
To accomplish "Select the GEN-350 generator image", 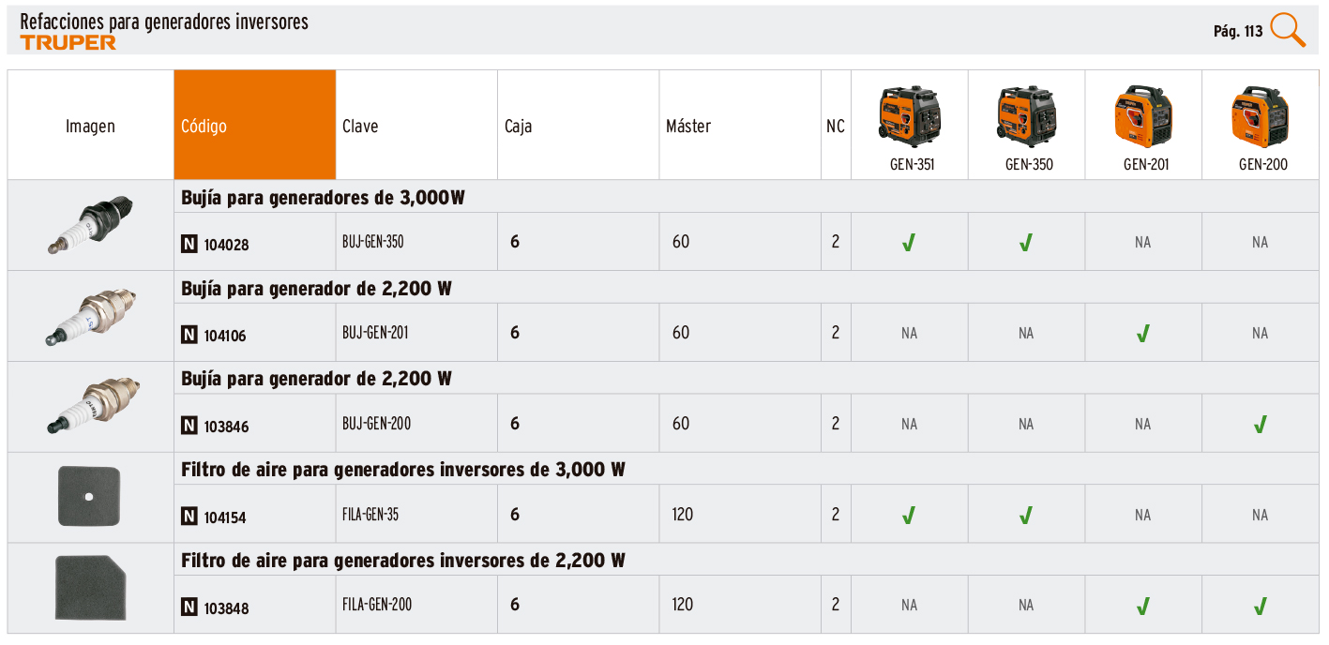I will (x=1028, y=116).
